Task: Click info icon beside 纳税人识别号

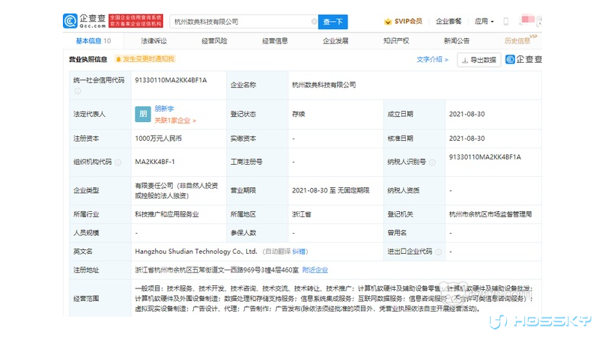Action: tap(432, 163)
